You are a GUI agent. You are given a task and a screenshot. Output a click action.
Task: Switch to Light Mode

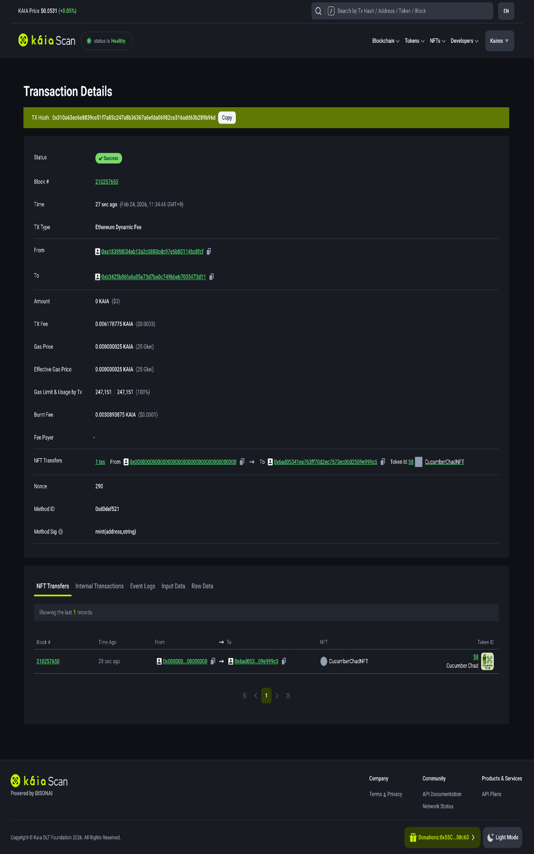[502, 837]
